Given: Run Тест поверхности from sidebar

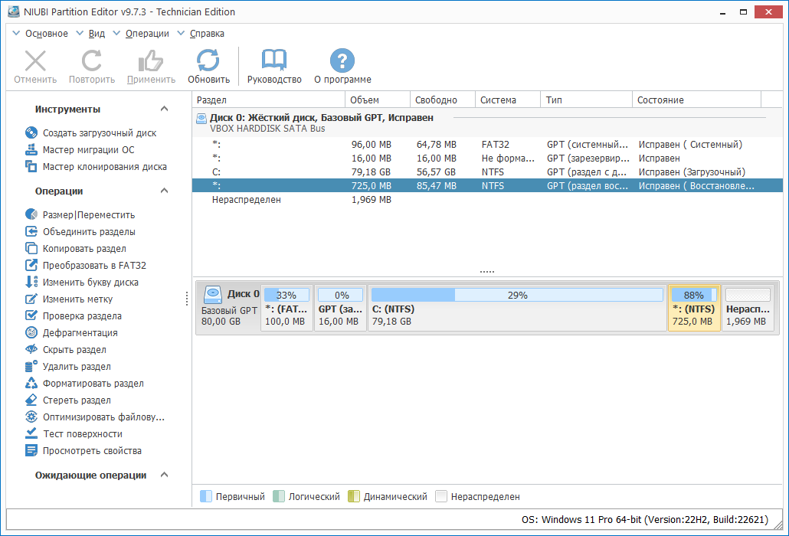Looking at the screenshot, I should 82,434.
